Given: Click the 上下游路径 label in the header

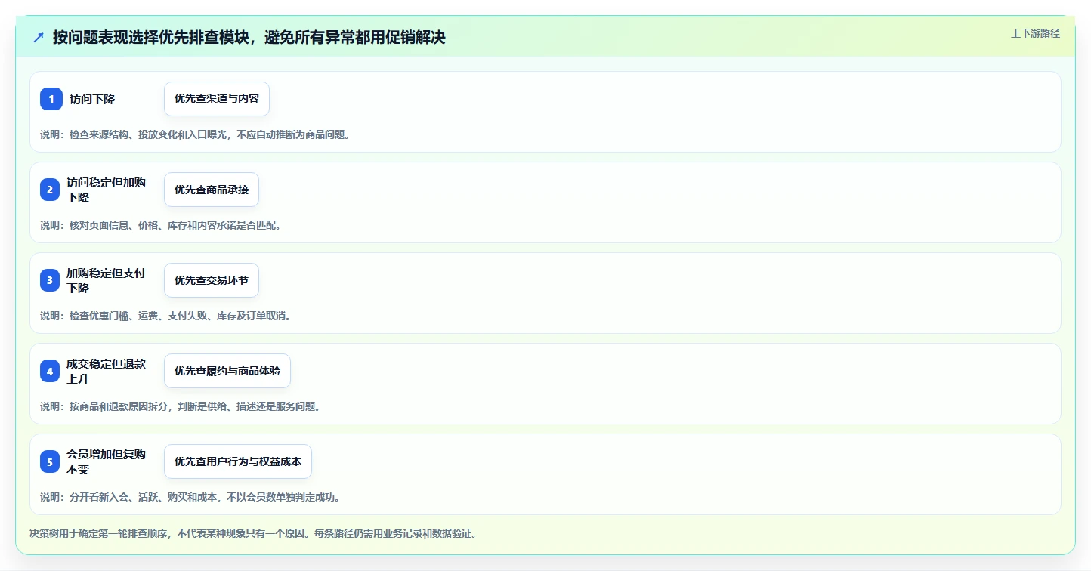Looking at the screenshot, I should click(x=1035, y=33).
